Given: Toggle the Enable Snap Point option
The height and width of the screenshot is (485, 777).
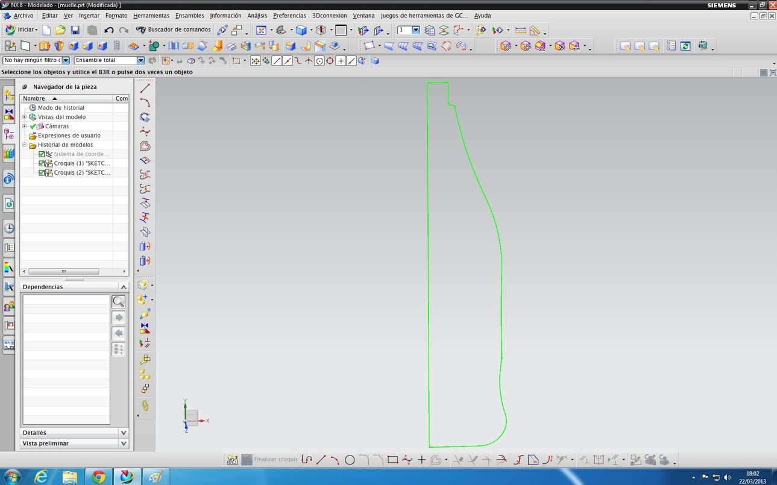Looking at the screenshot, I should (x=255, y=61).
